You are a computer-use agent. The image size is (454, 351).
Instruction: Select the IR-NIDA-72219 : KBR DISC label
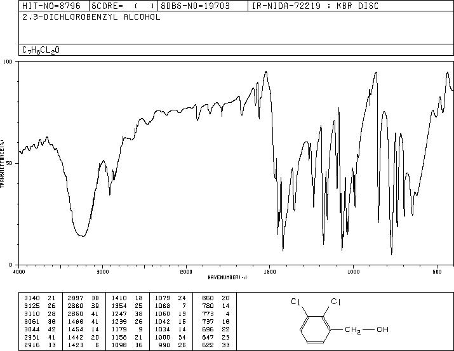click(x=315, y=6)
